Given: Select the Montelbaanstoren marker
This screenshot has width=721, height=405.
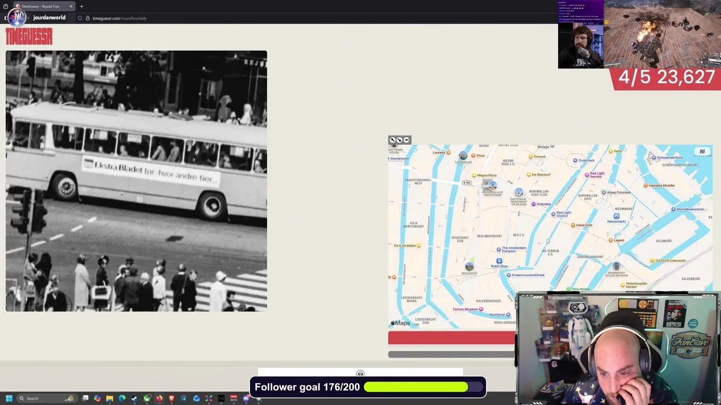Looking at the screenshot, I should point(674,209).
